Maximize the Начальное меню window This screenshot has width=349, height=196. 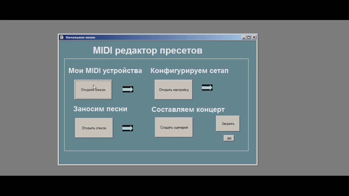pyautogui.click(x=249, y=37)
